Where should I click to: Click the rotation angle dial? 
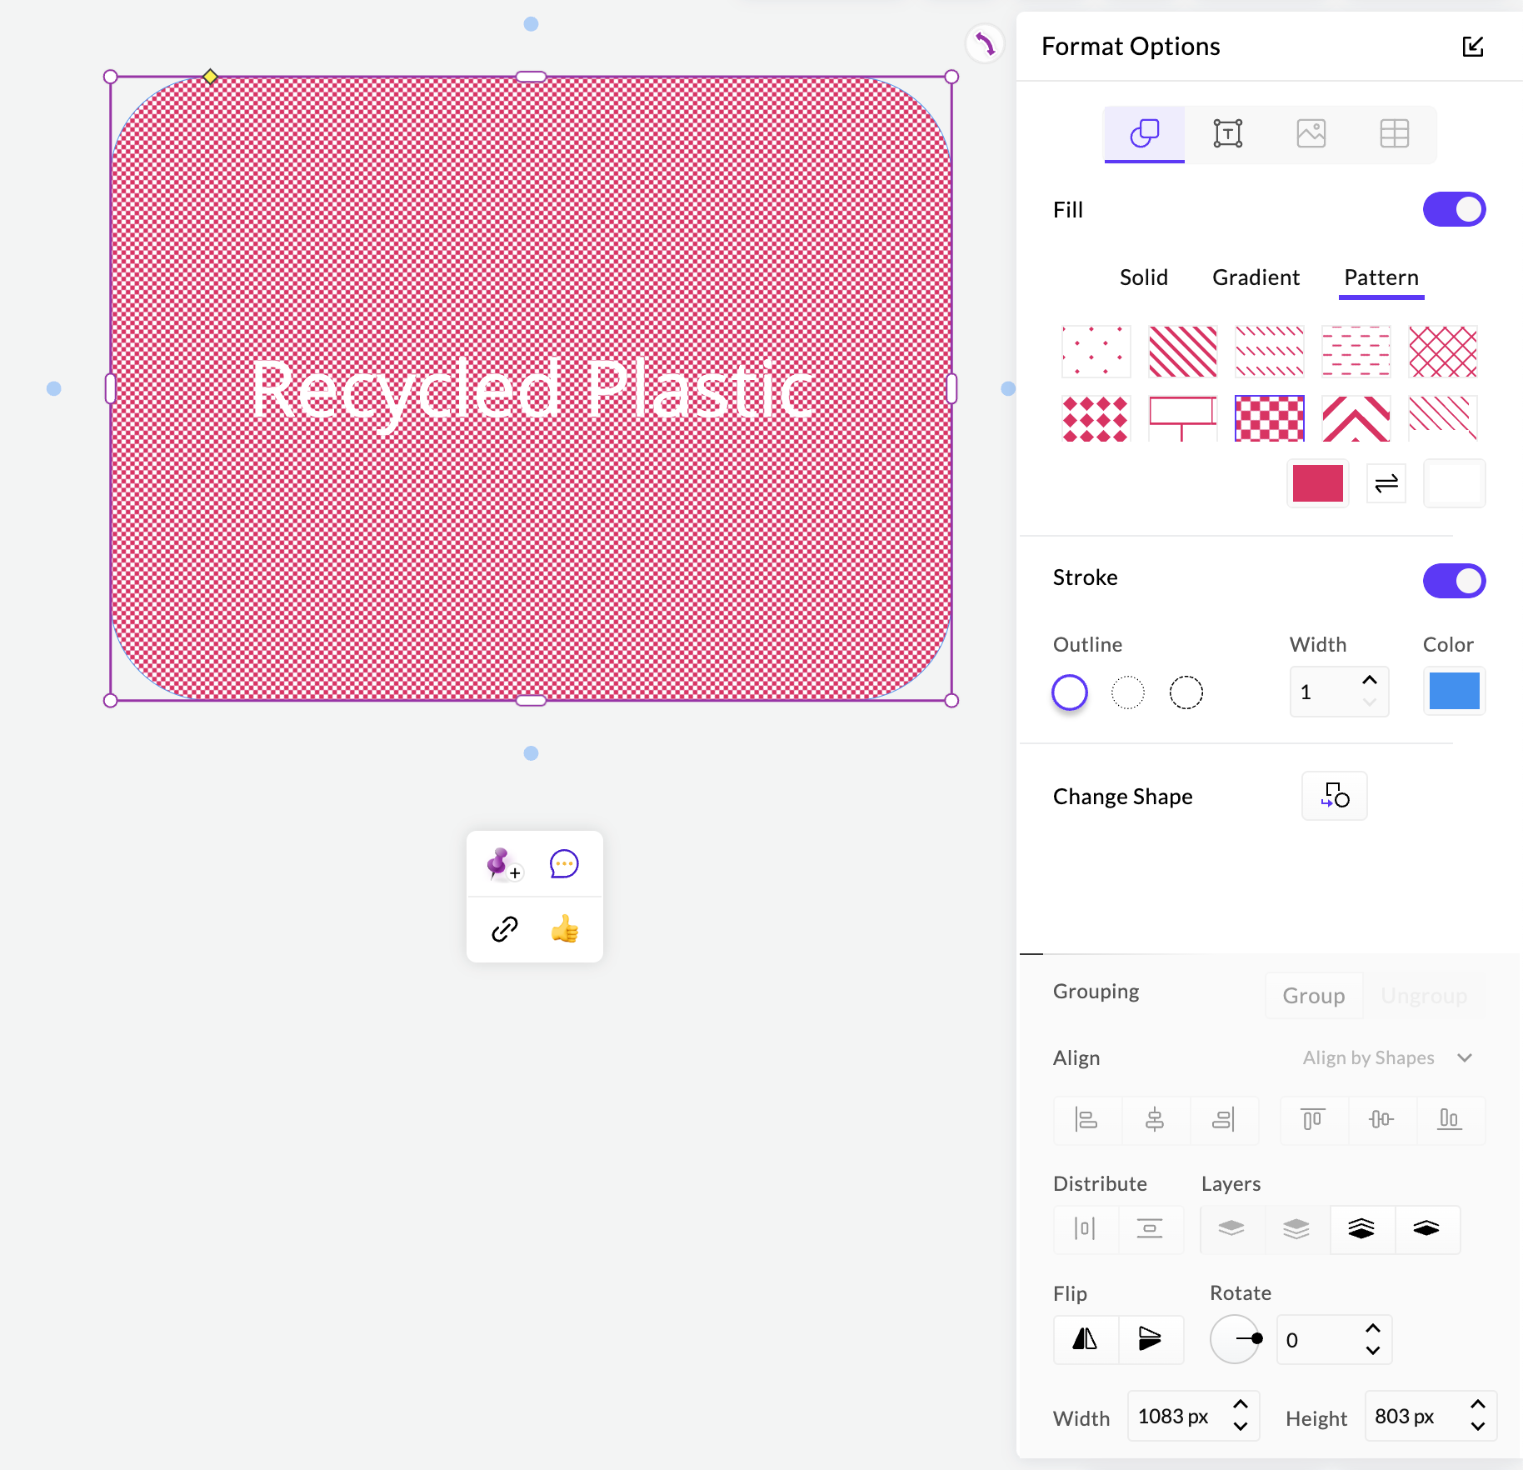tap(1235, 1339)
